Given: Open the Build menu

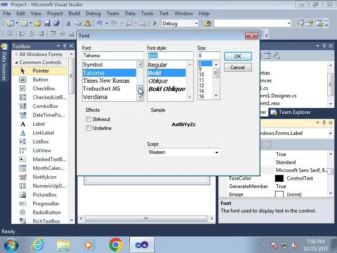Looking at the screenshot, I should coord(74,13).
